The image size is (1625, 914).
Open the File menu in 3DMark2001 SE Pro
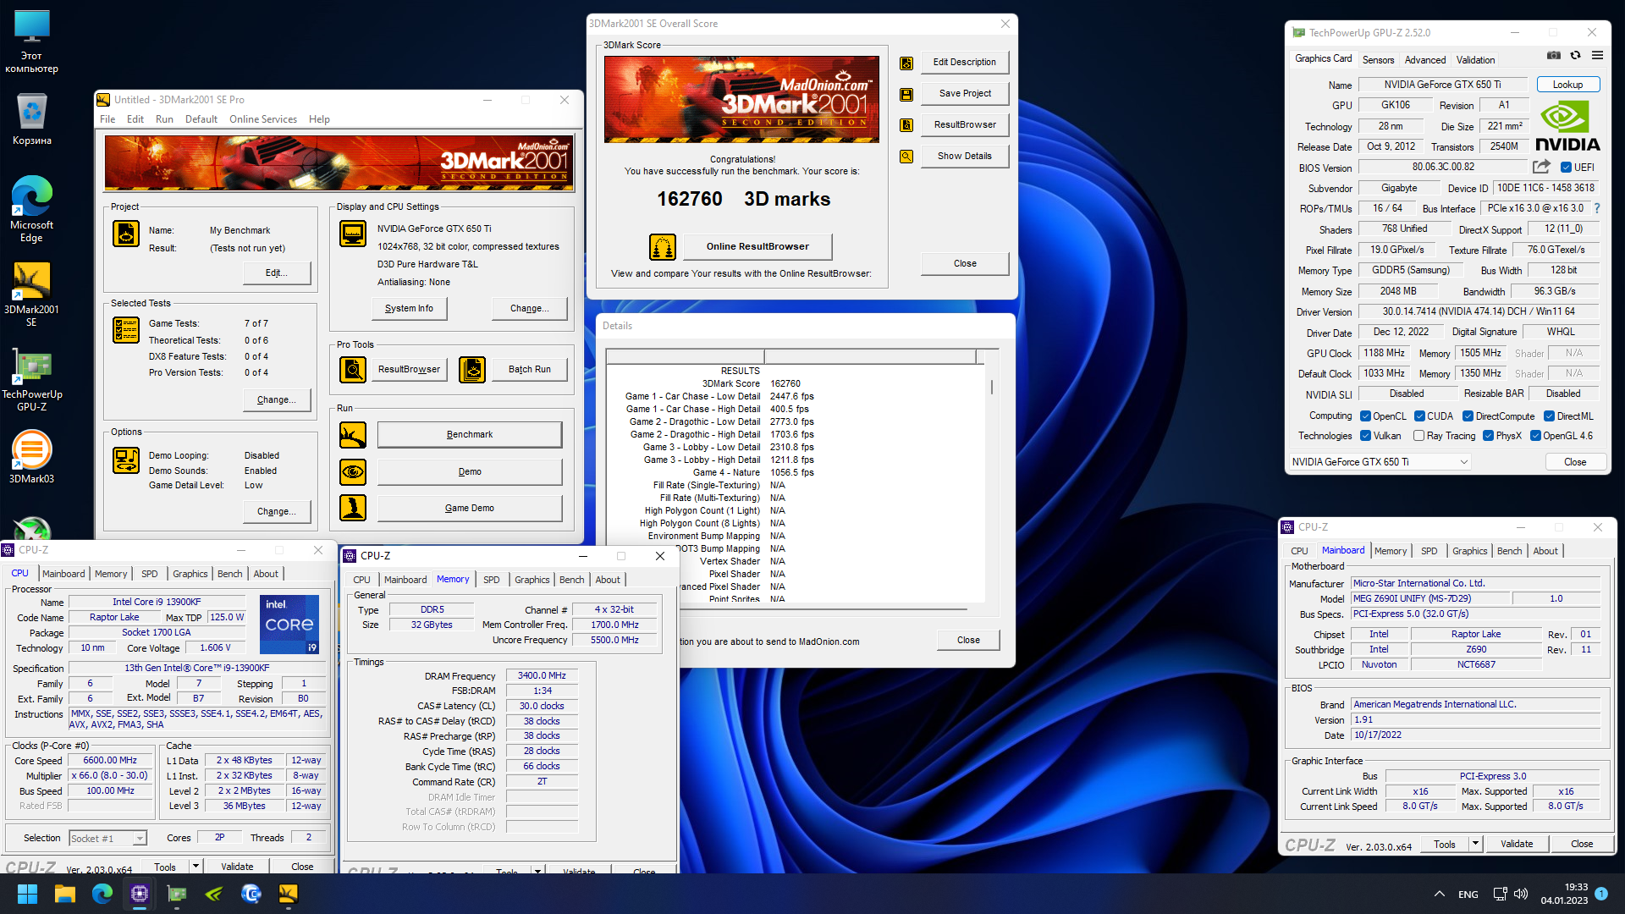(x=107, y=119)
